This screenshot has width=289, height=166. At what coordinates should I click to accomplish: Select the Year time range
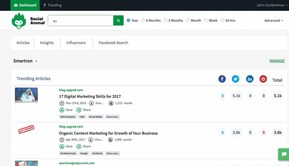[128, 20]
